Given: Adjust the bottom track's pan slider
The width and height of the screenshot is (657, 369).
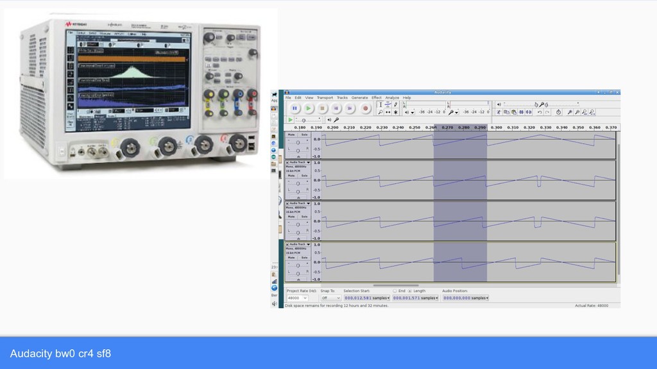Looking at the screenshot, I should 298,273.
